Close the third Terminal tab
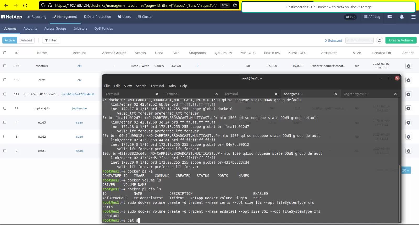Viewport: 419px width, 225px height. coord(276,94)
